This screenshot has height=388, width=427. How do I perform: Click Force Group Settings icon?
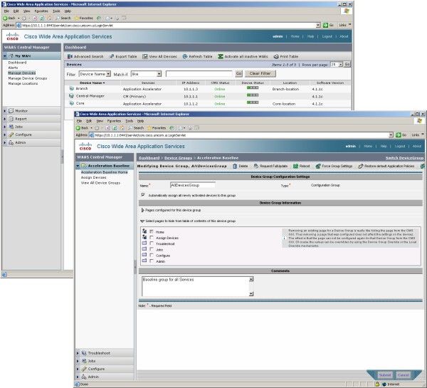tap(318, 166)
